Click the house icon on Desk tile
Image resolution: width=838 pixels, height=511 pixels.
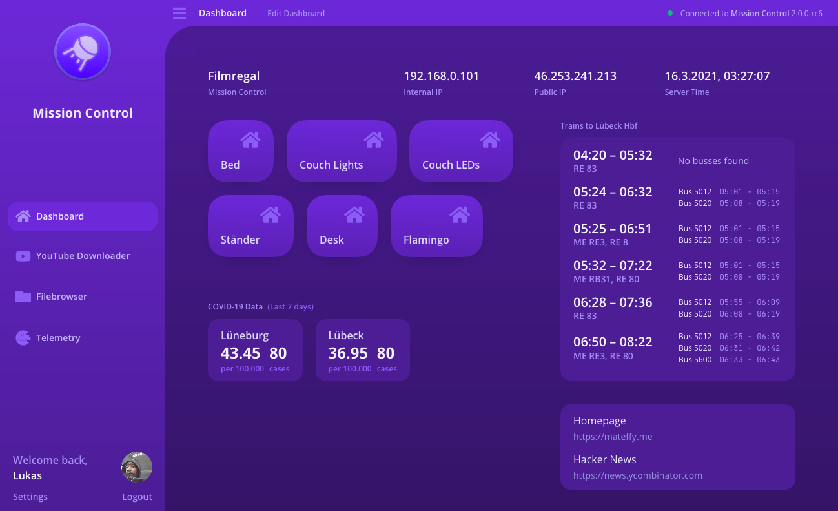tap(354, 214)
